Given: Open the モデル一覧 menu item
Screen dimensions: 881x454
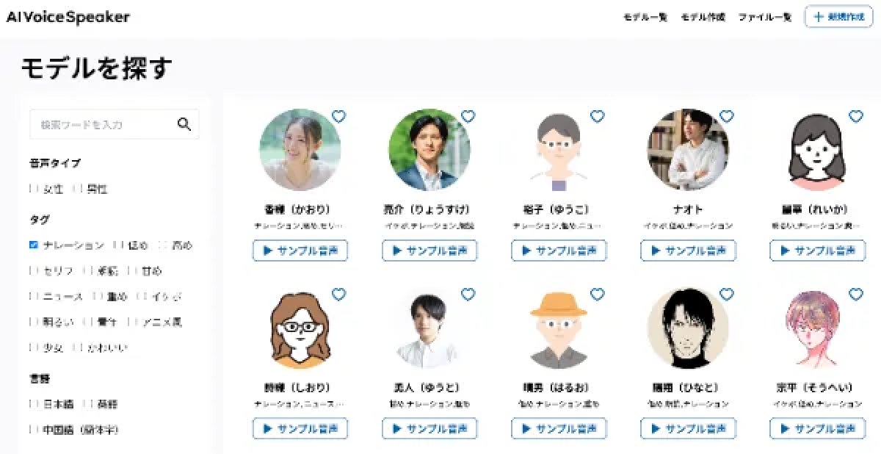Looking at the screenshot, I should pyautogui.click(x=645, y=17).
